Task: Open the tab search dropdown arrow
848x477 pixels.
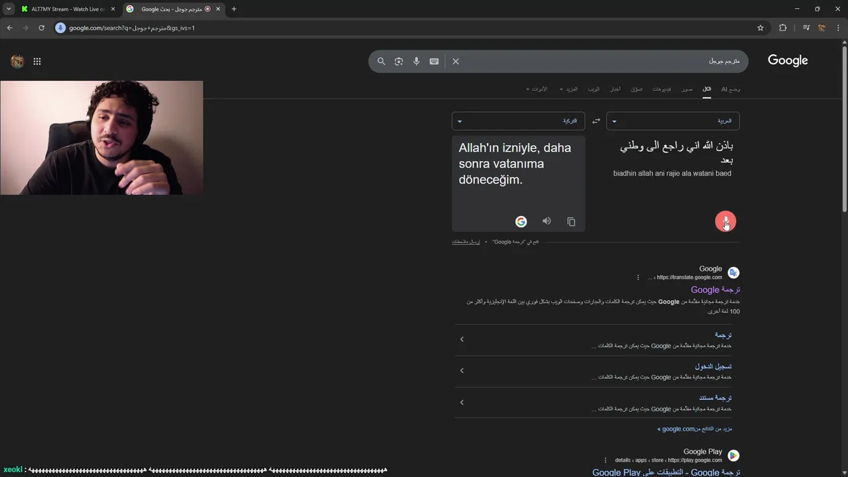Action: [9, 9]
